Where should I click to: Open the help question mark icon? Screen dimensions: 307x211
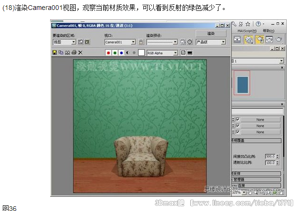coord(259,23)
